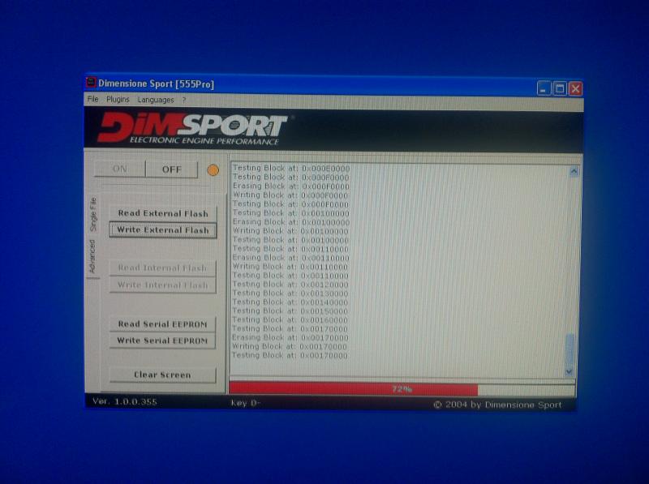Open the ? help menu

pyautogui.click(x=184, y=100)
